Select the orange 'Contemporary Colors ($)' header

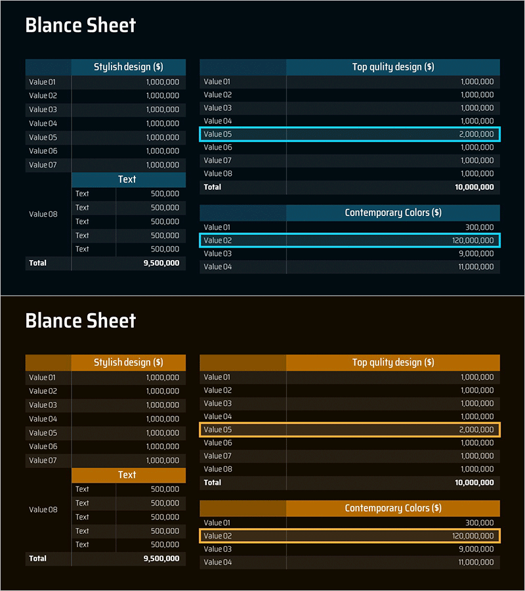pyautogui.click(x=392, y=508)
